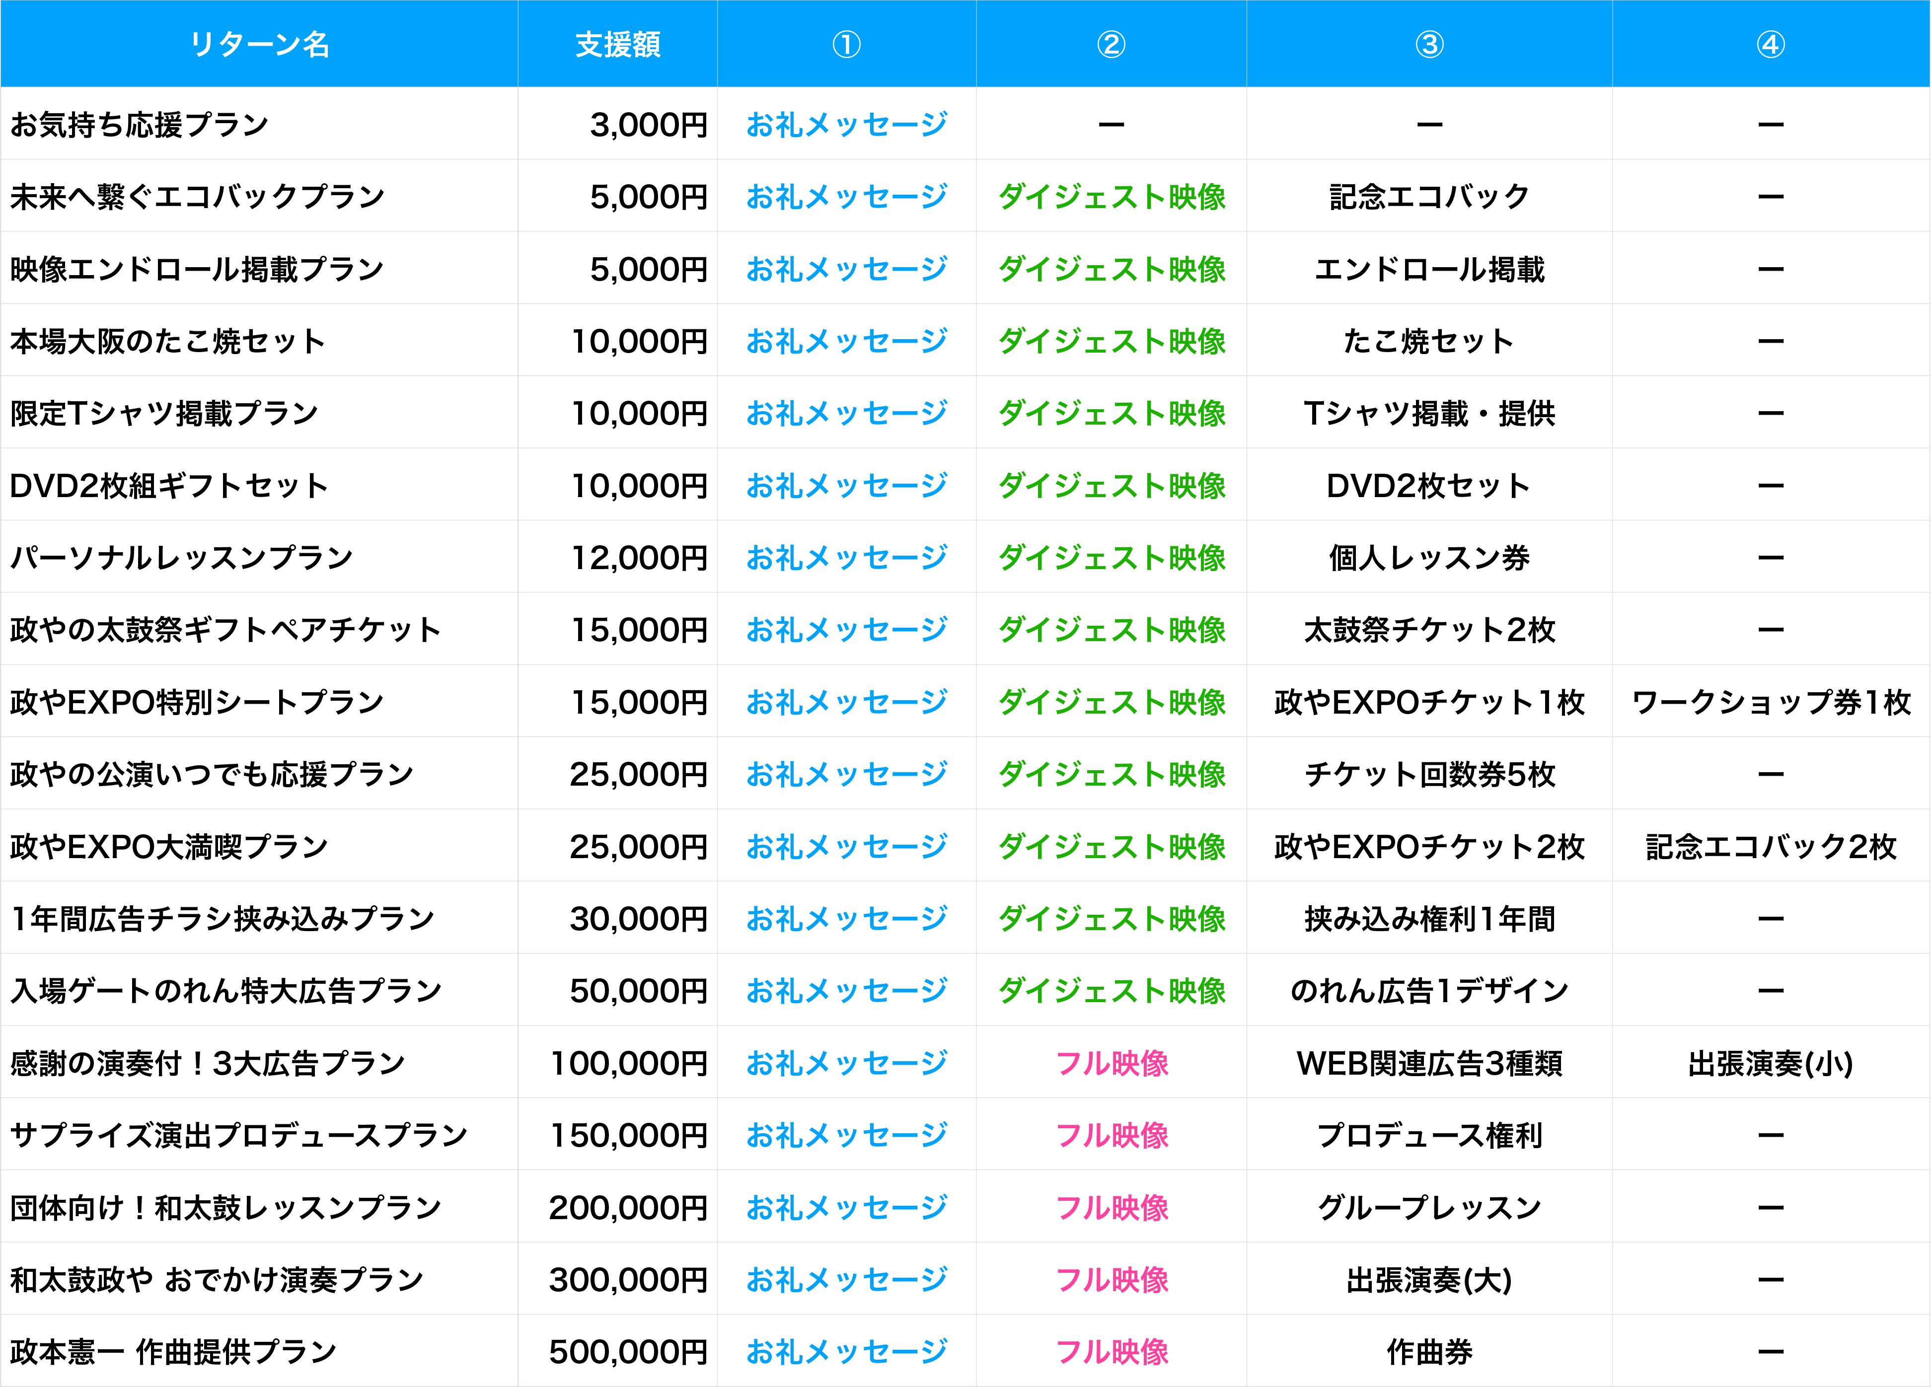Click the 記念エコバック2枚 cell
The width and height of the screenshot is (1931, 1387).
tap(1770, 847)
